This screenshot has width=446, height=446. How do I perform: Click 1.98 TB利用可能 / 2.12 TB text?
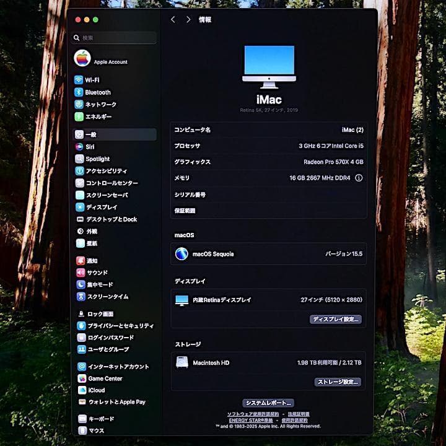pos(330,362)
